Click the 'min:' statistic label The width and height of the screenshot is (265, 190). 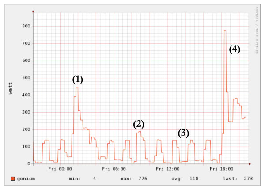pos(75,179)
